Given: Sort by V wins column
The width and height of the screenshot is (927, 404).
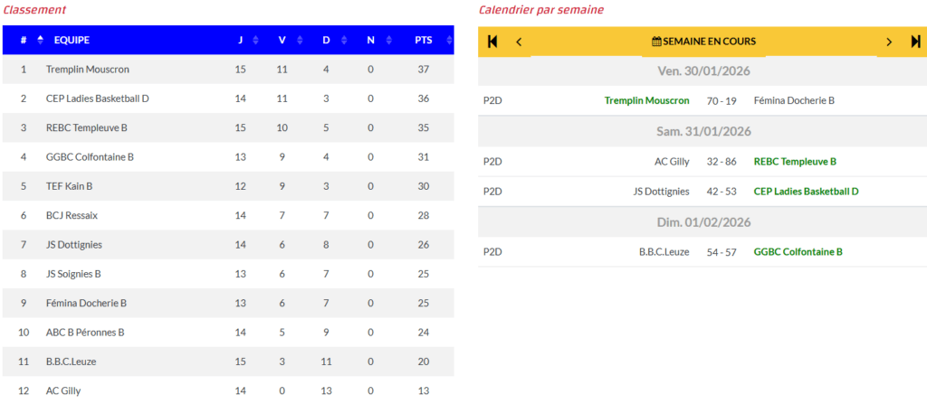Looking at the screenshot, I should coord(282,40).
